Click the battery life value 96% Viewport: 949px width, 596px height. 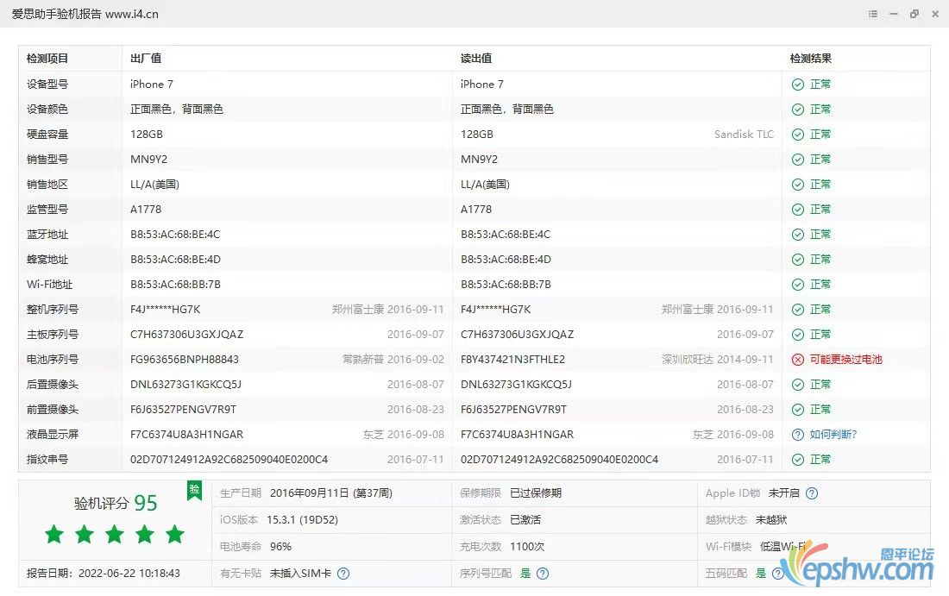click(281, 546)
